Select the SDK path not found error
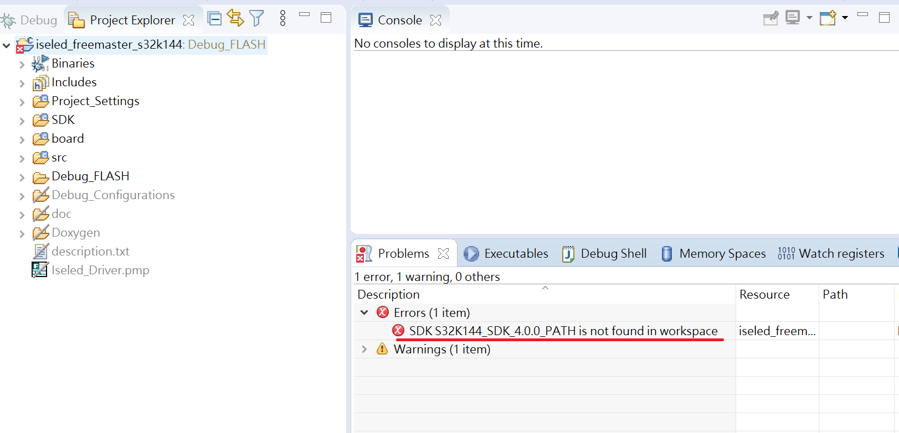 (563, 331)
